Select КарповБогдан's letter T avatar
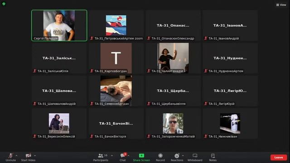This screenshot has width=290, height=163. (116, 58)
